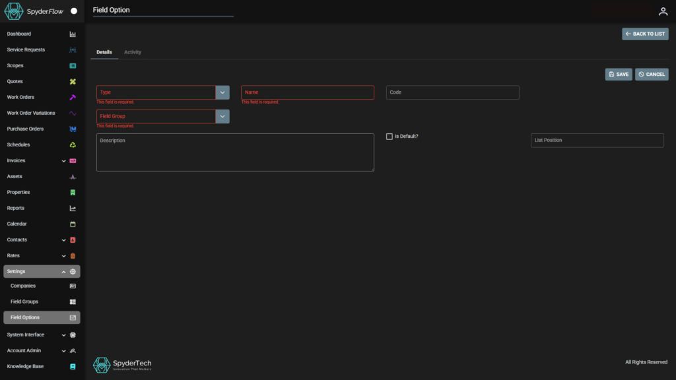This screenshot has height=380, width=676.
Task: Click the Quotes icon in sidebar
Action: (73, 82)
